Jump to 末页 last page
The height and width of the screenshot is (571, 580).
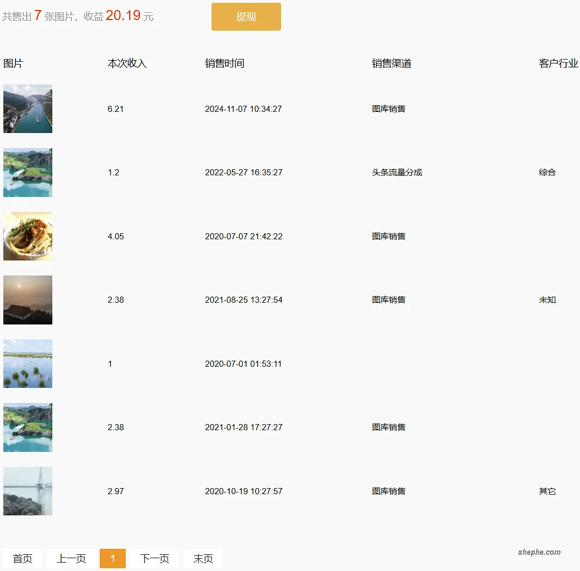(x=203, y=559)
